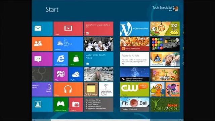Viewport: 215px width, 121px height.
Task: Click the user account picture
Action: 176,9
